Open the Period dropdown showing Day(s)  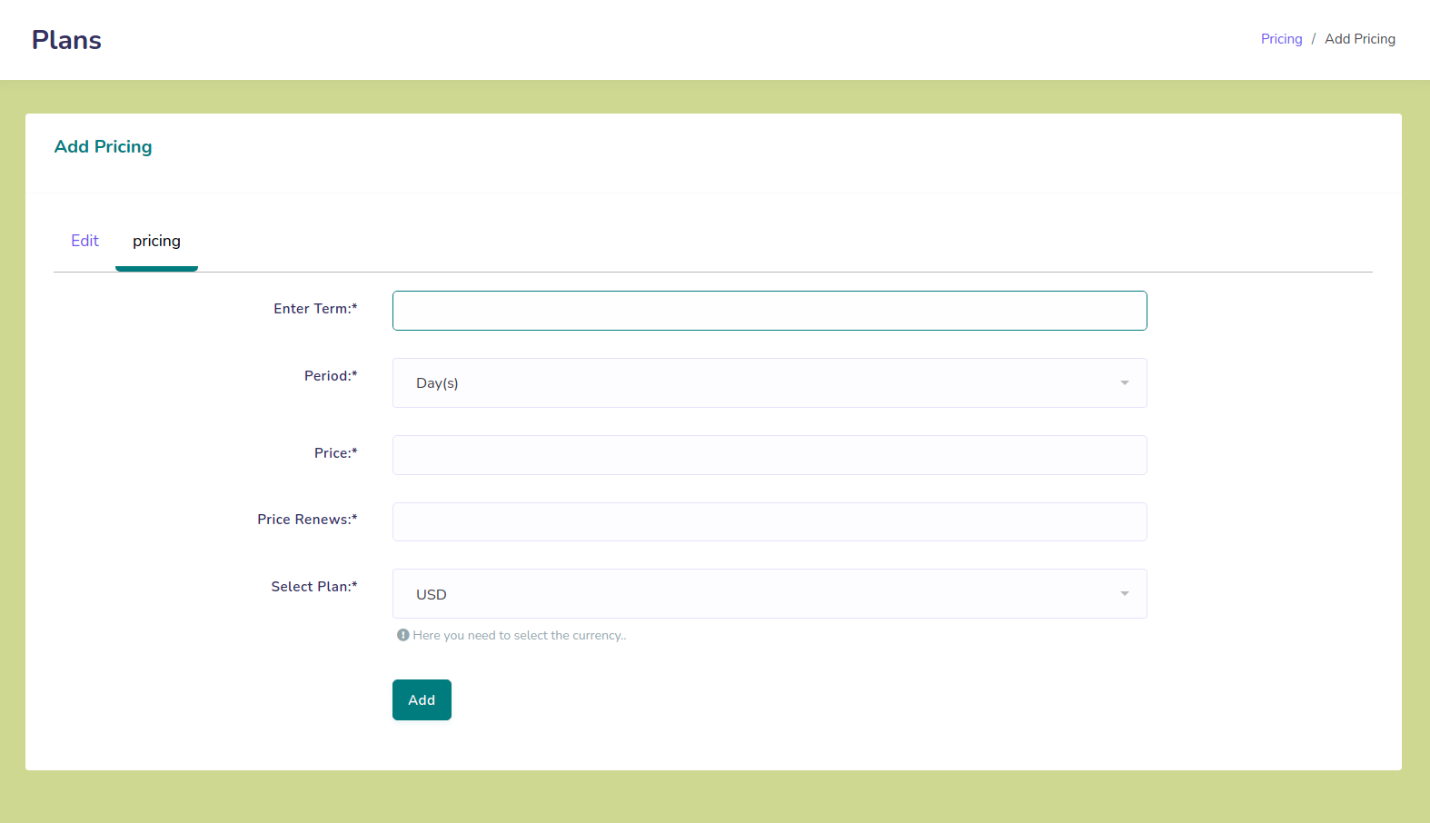[769, 383]
